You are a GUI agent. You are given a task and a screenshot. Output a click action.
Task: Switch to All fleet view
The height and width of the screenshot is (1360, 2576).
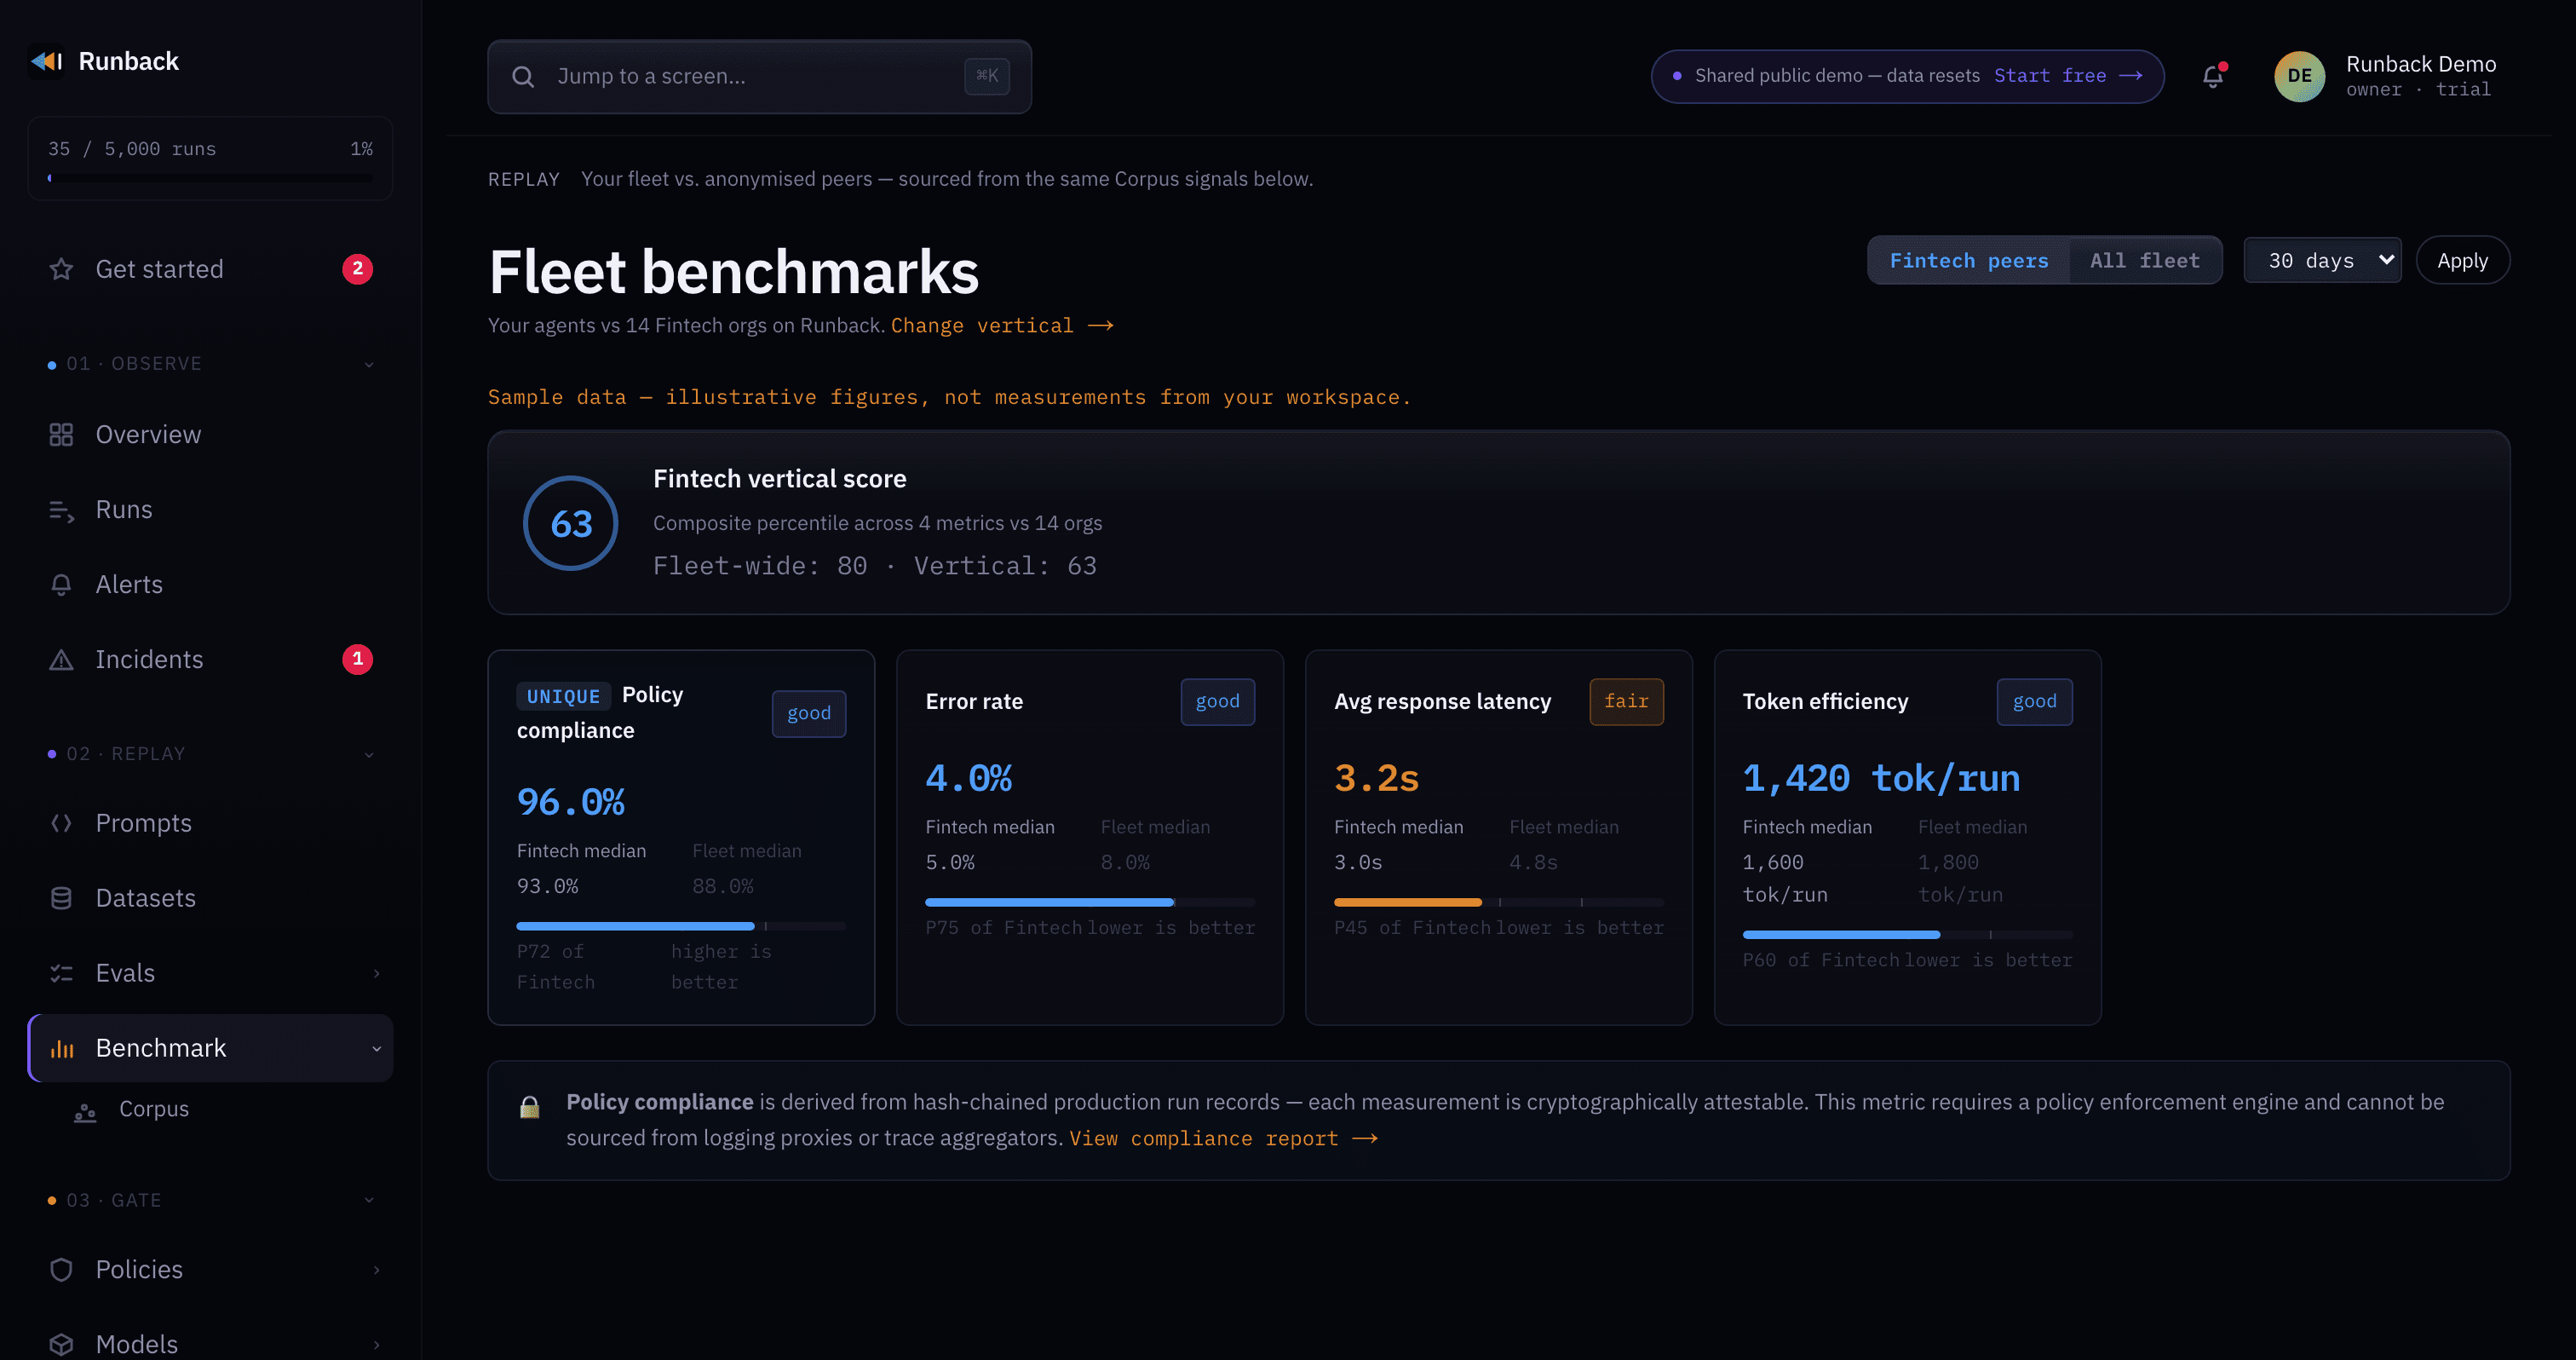(x=2145, y=260)
